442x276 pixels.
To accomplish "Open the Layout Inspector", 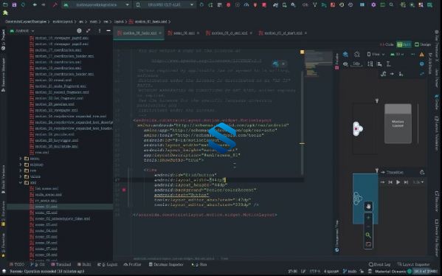I will (x=413, y=264).
